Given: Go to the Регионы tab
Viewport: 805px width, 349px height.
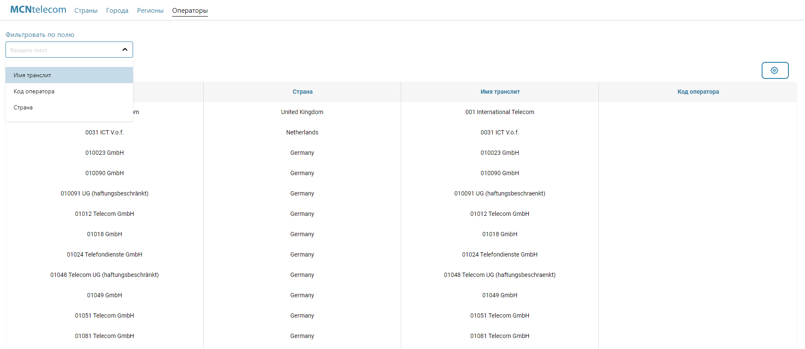Looking at the screenshot, I should 150,11.
